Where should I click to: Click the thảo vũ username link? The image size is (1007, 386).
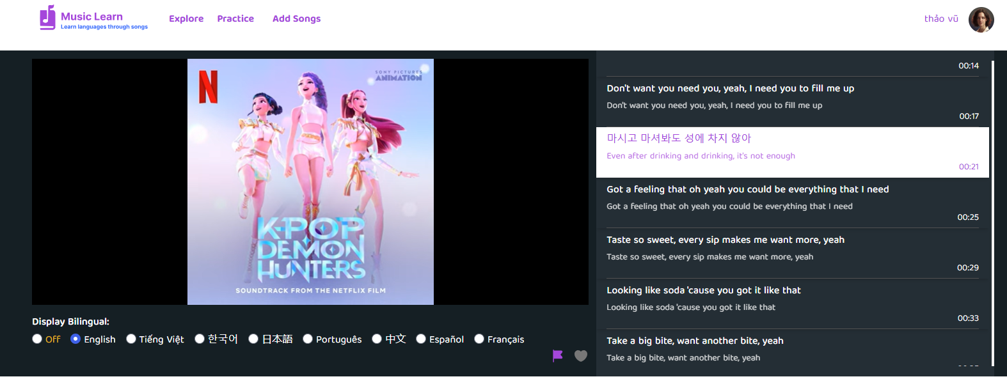point(941,19)
